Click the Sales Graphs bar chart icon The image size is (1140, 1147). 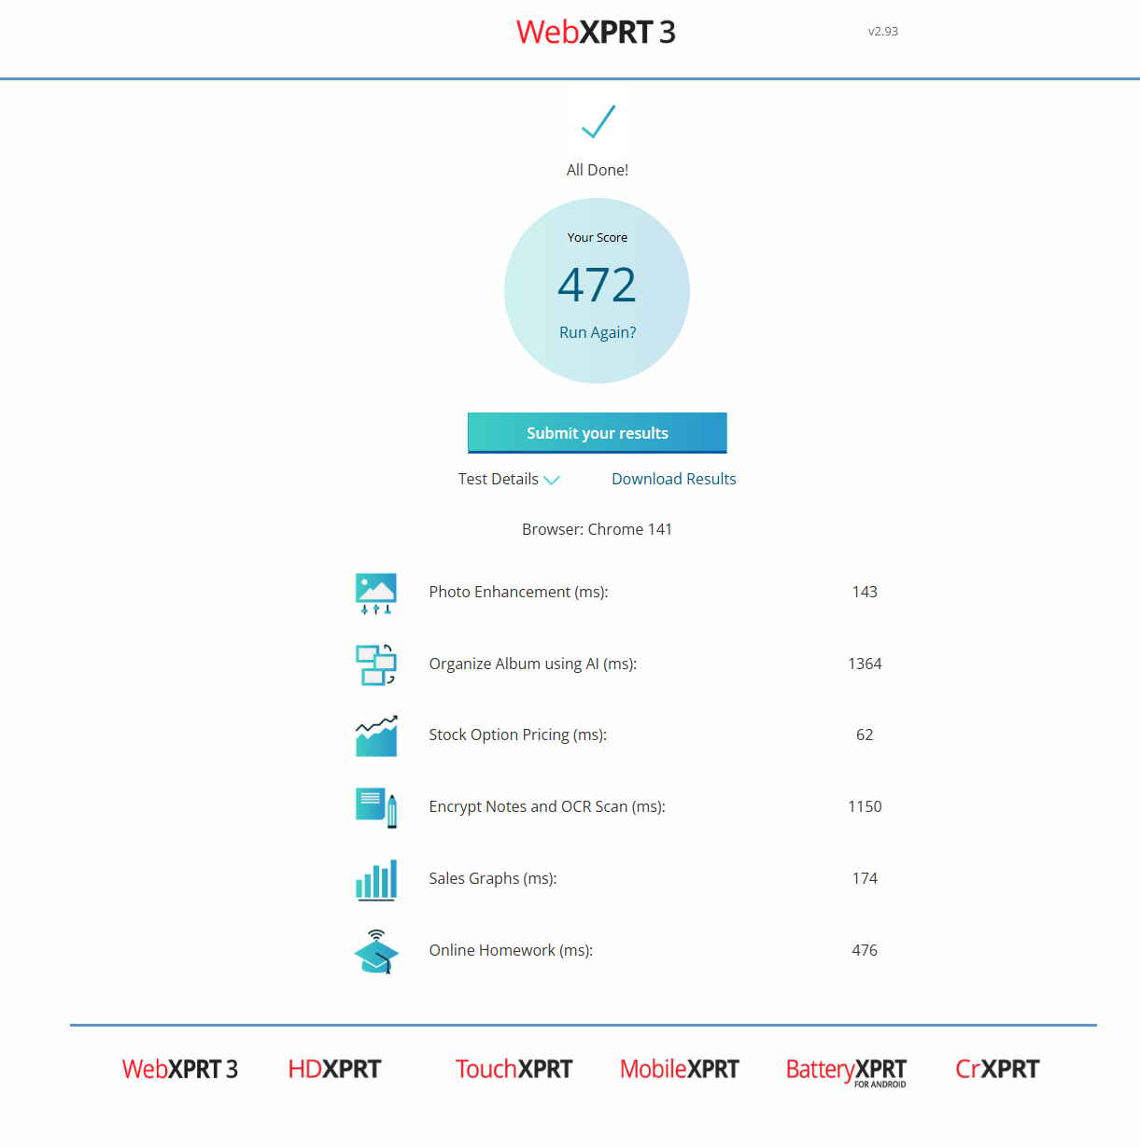tap(376, 879)
